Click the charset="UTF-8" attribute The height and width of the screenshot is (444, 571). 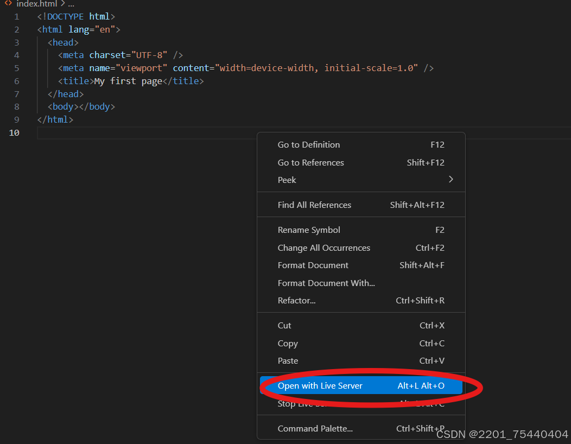[128, 55]
